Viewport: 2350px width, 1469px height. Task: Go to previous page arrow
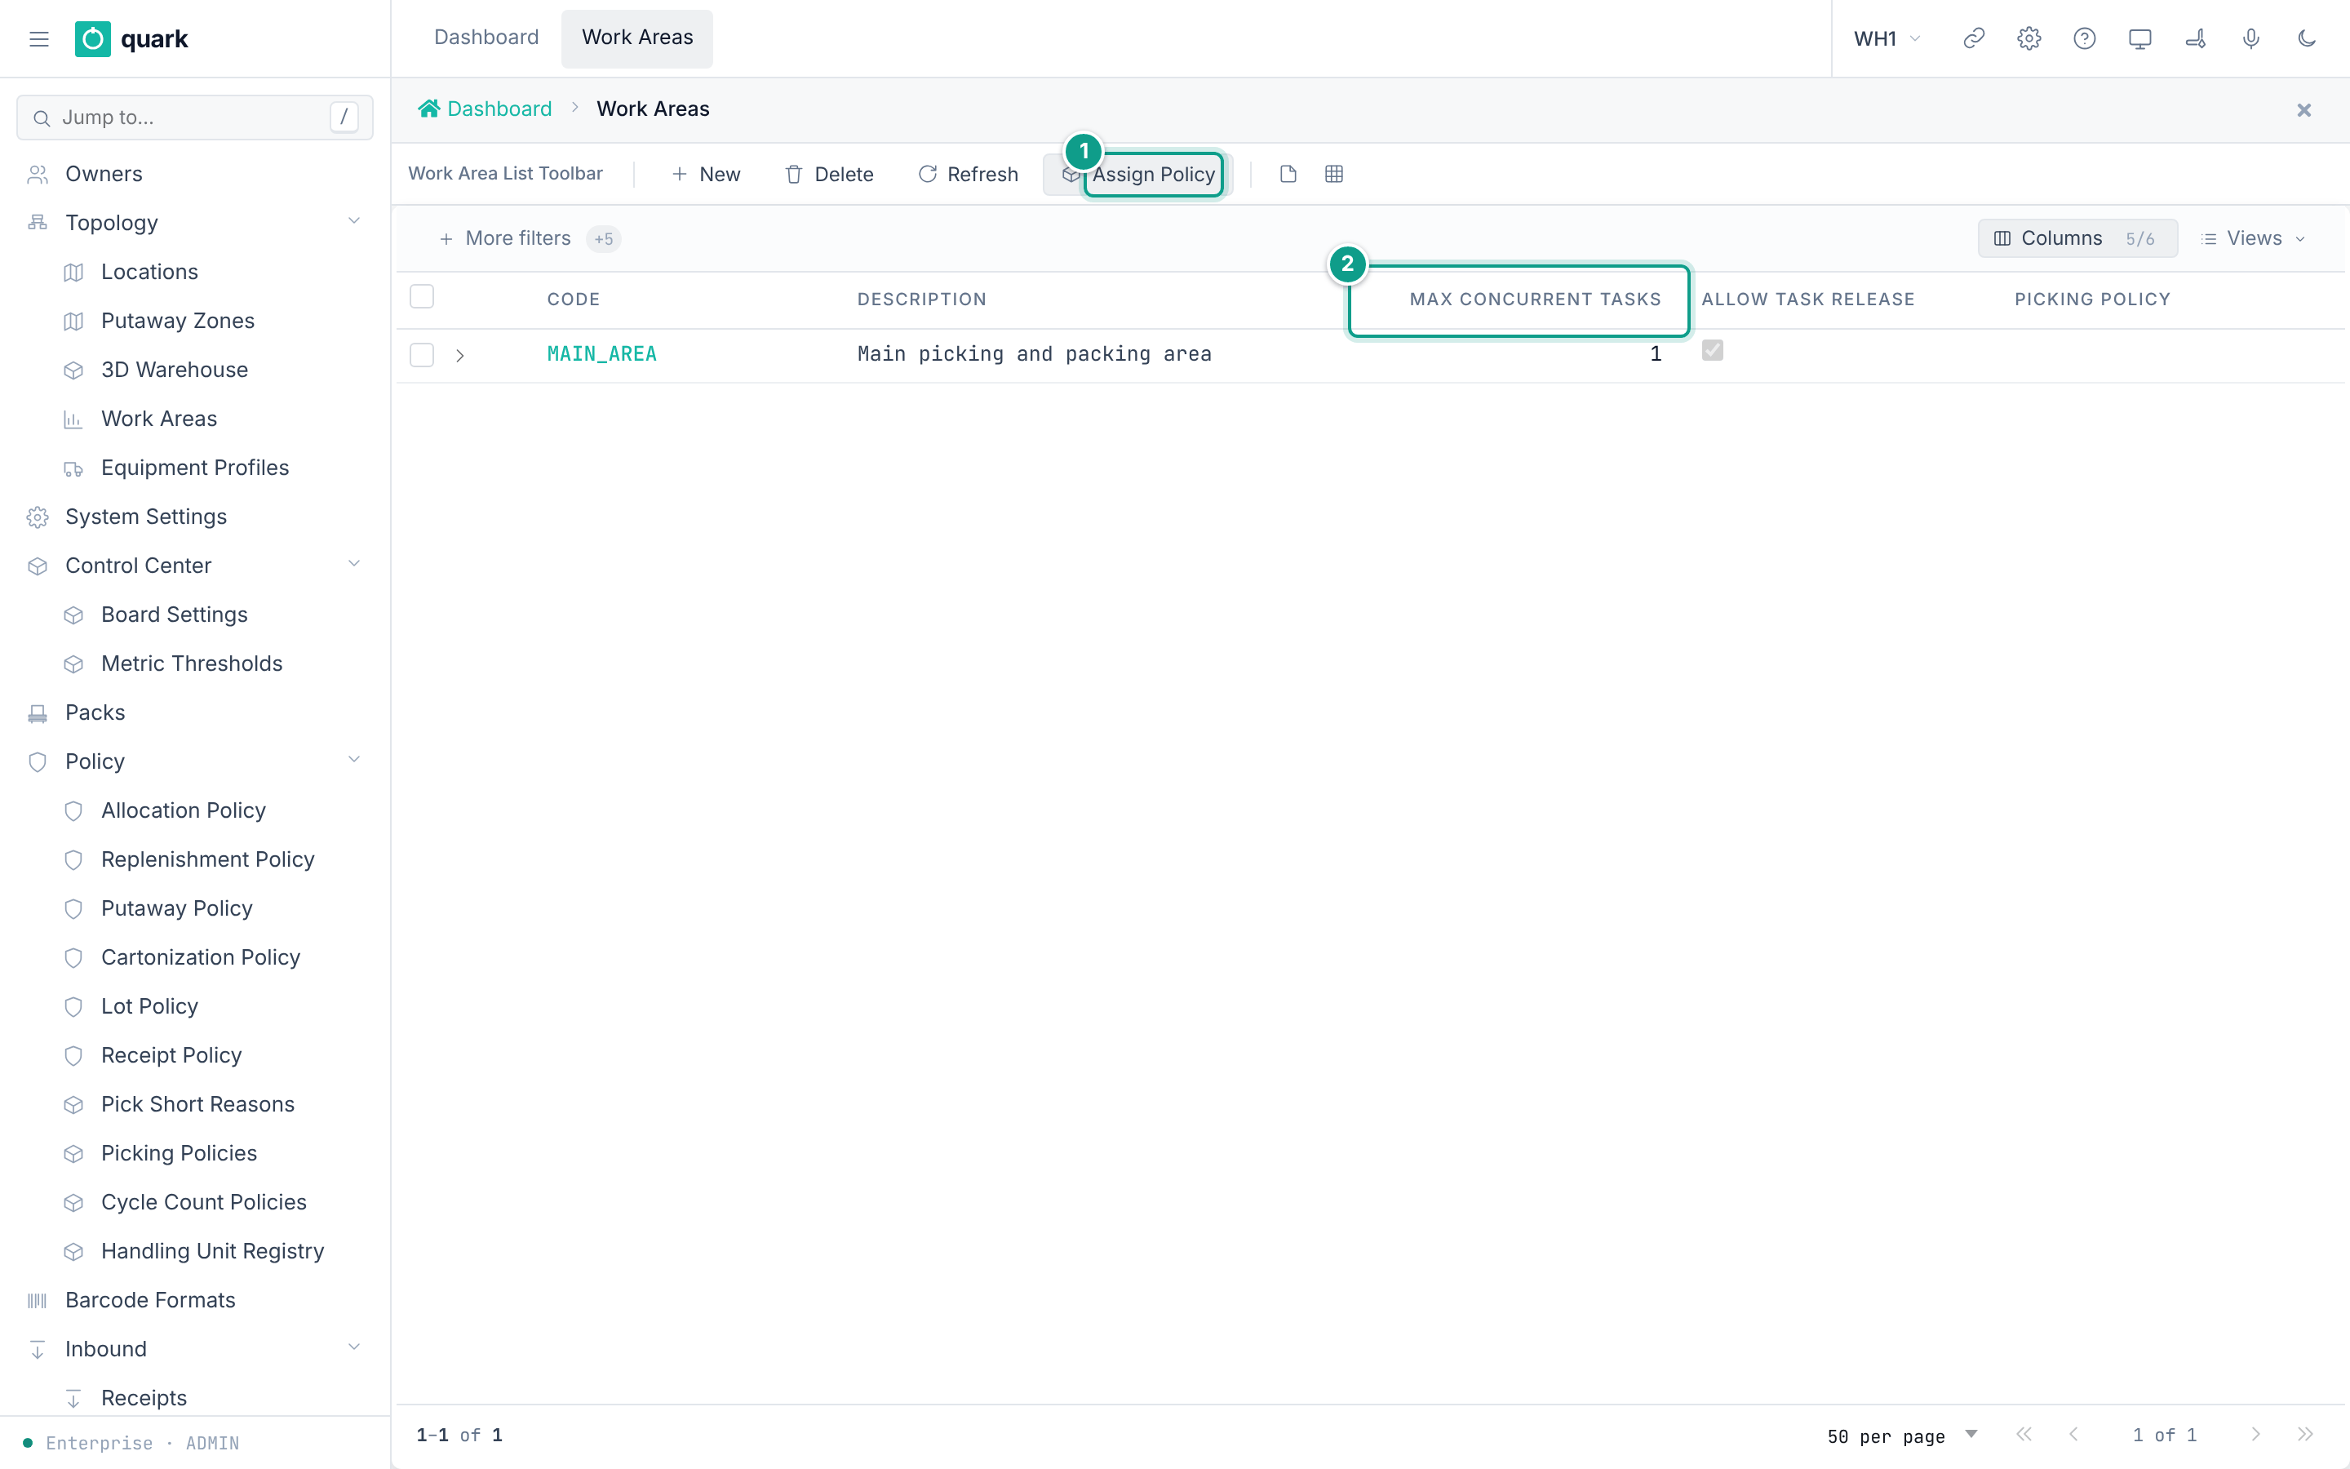tap(2073, 1434)
